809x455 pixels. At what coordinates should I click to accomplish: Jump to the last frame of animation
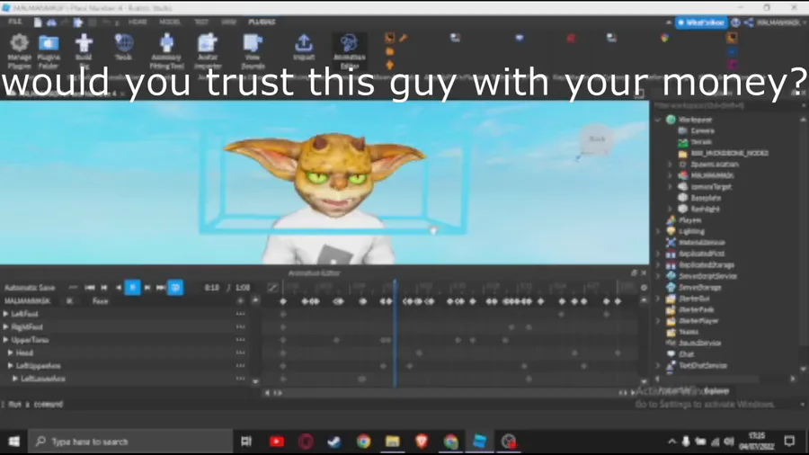coord(161,288)
